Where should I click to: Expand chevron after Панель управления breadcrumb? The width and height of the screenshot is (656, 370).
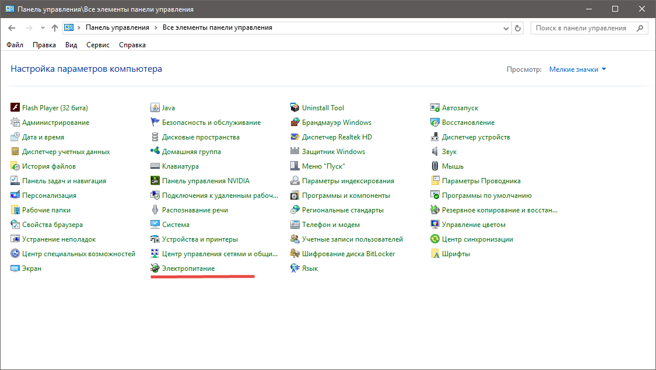[x=156, y=27]
